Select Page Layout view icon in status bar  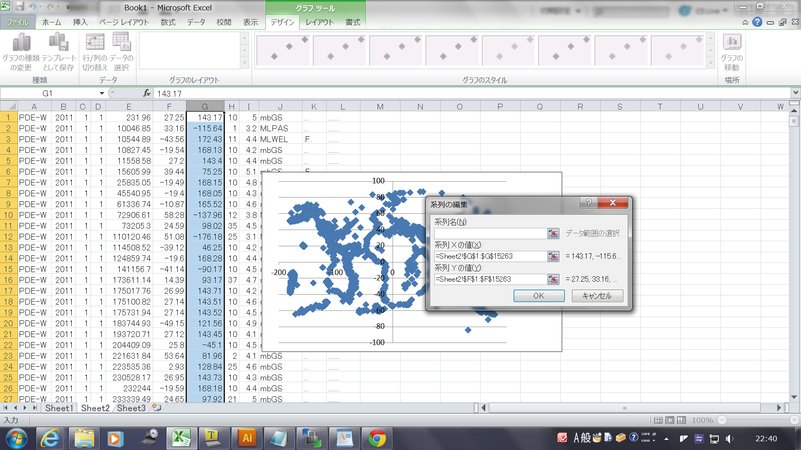[x=670, y=420]
